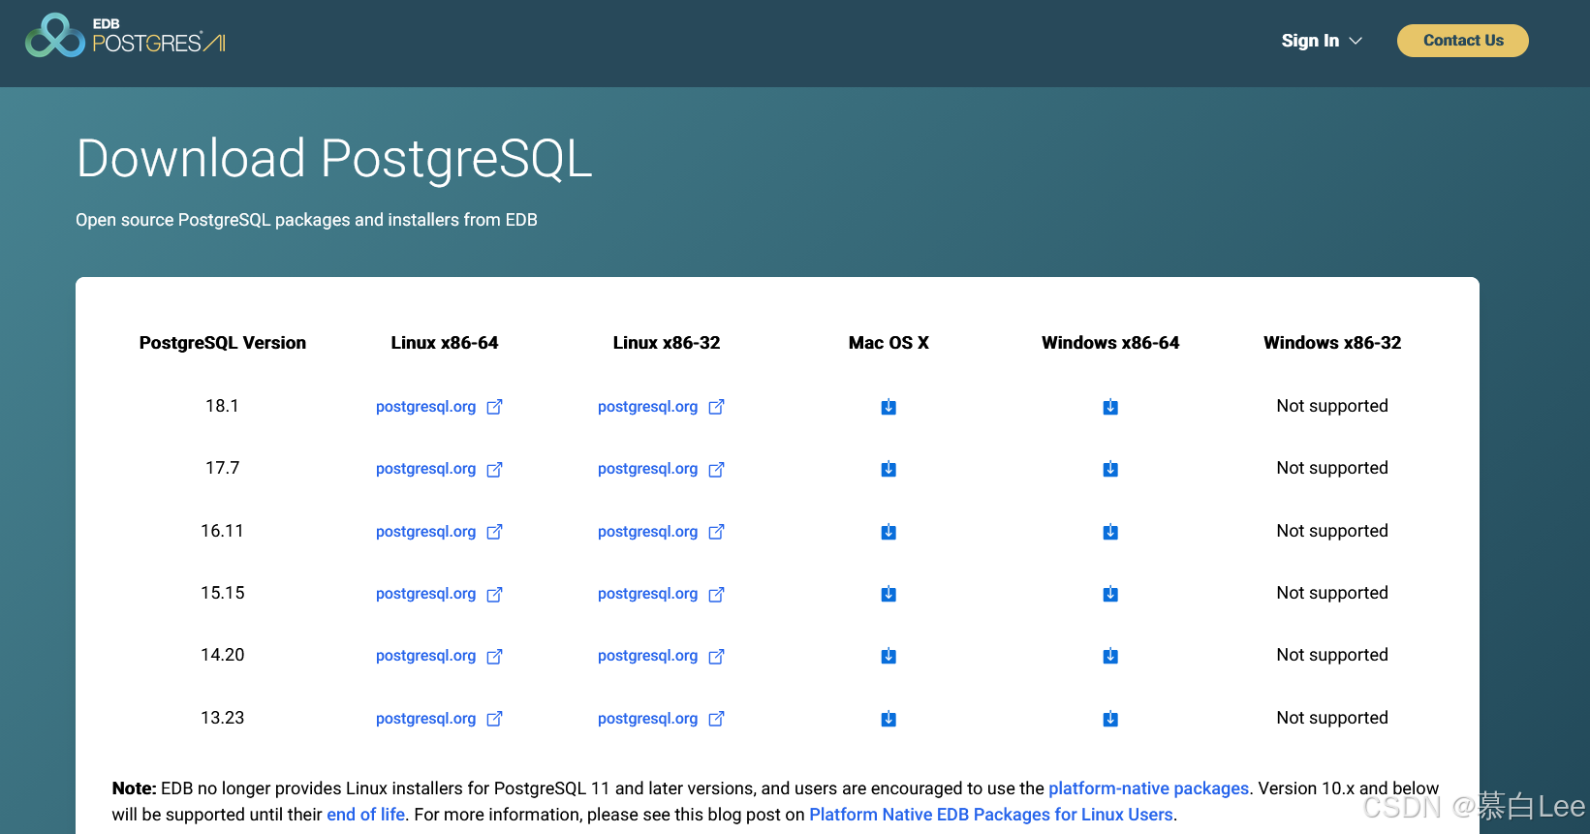The height and width of the screenshot is (834, 1590).
Task: Click Not supported in the 15.15 row
Action: pos(1332,593)
